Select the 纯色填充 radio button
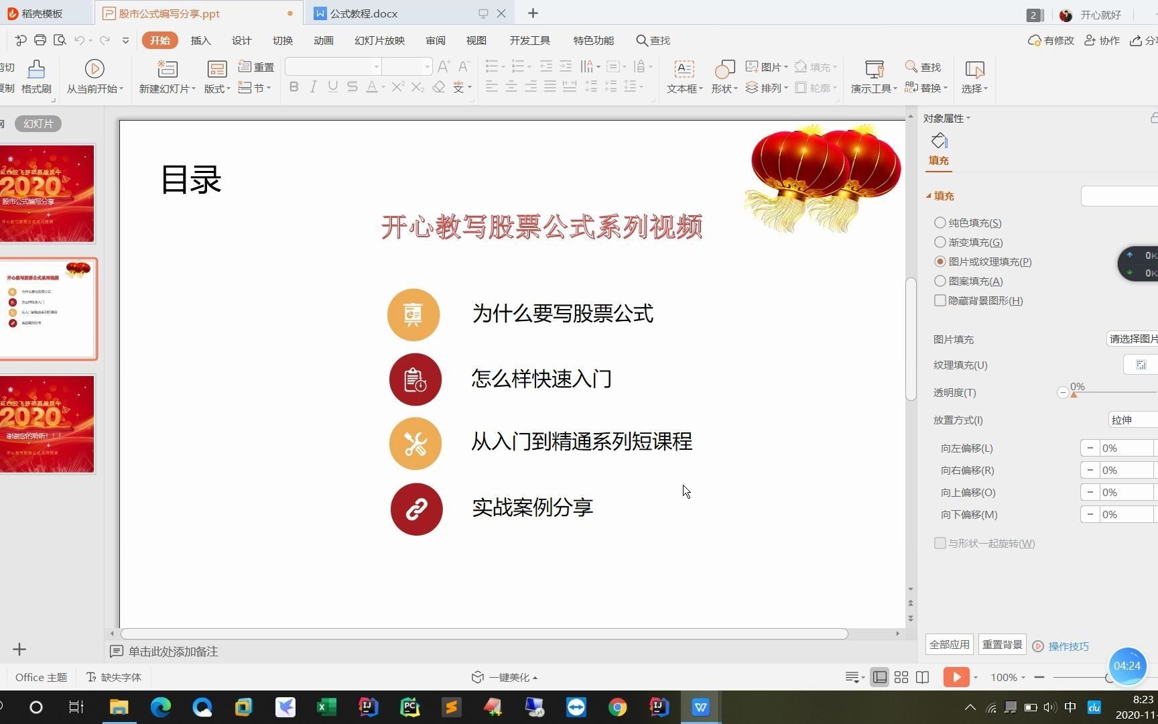The height and width of the screenshot is (724, 1158). coord(940,223)
